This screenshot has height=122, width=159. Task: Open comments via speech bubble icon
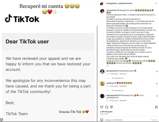[107, 107]
